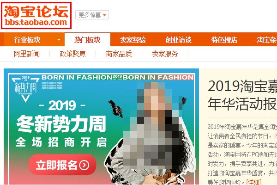277x185 pixels.
Task: Open the 政策聚焦 sub-link
Action: [73, 54]
